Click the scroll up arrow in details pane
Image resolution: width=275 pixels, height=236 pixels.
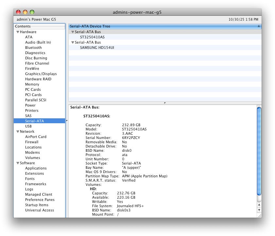click(259, 205)
